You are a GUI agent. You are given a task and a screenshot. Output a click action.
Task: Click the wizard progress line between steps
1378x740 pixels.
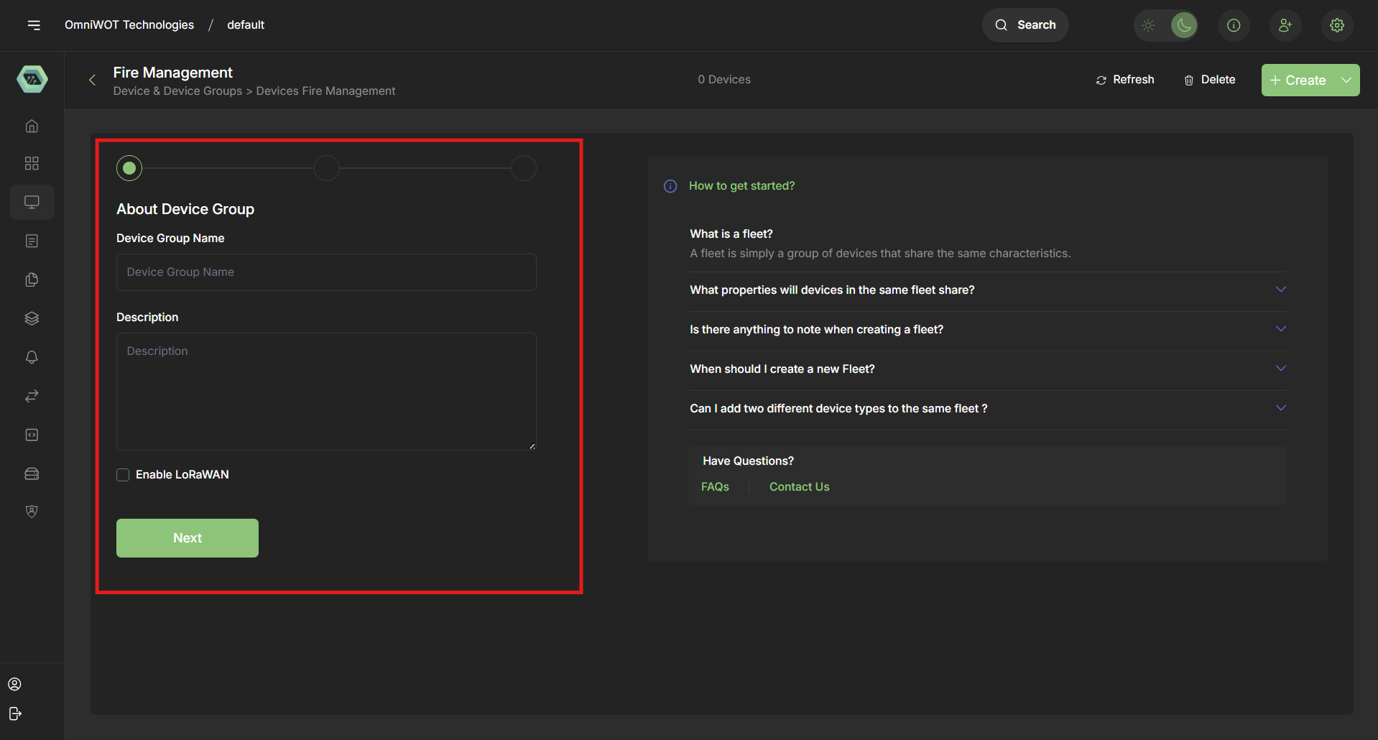click(228, 167)
